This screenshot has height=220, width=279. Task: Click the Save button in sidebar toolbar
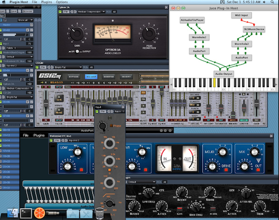(x=13, y=11)
